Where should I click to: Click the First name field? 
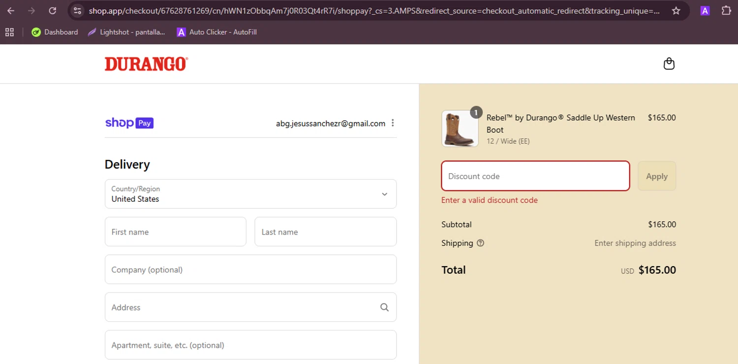click(x=175, y=232)
